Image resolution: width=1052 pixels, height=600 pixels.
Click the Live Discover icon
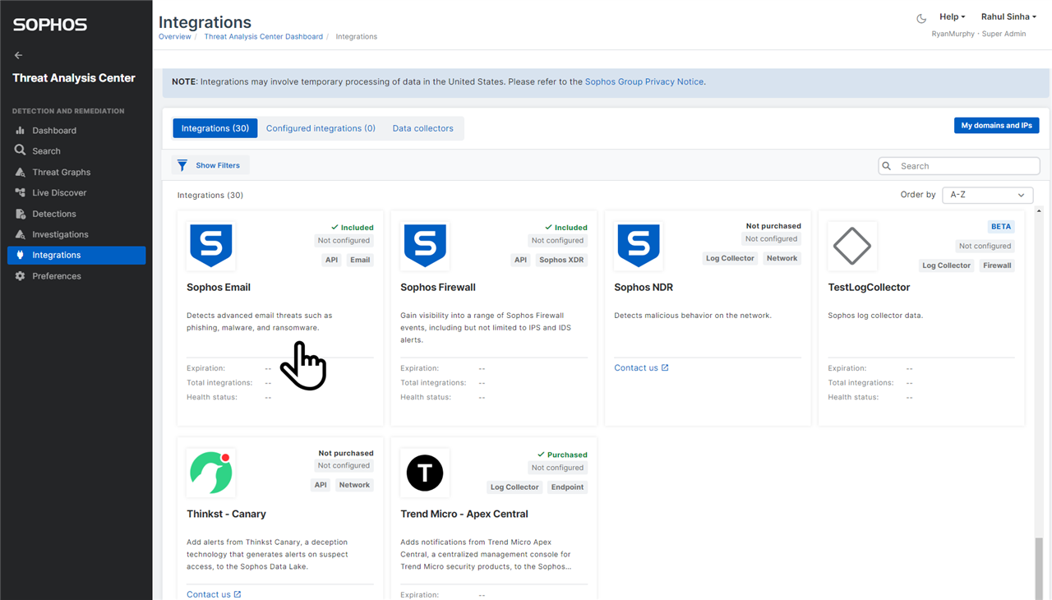coord(21,192)
